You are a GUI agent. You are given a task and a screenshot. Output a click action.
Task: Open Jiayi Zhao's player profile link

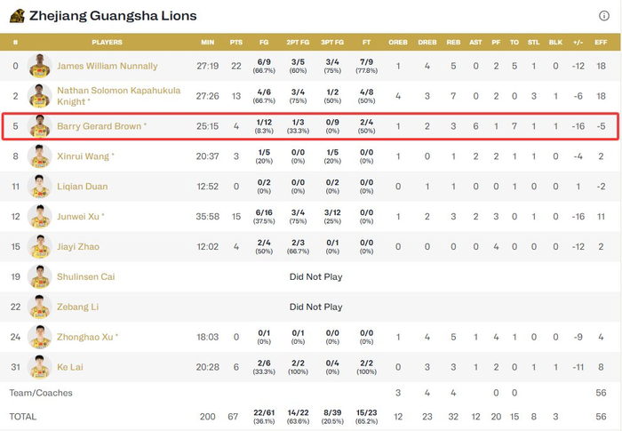click(78, 247)
